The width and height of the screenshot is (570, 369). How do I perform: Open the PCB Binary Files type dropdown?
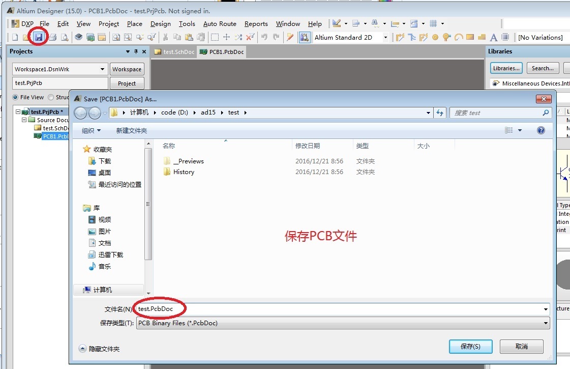coord(546,323)
